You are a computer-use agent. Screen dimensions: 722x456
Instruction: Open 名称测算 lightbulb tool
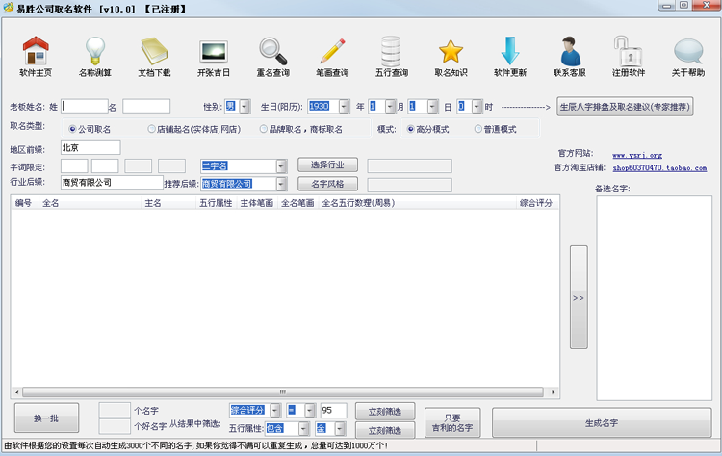click(x=95, y=57)
